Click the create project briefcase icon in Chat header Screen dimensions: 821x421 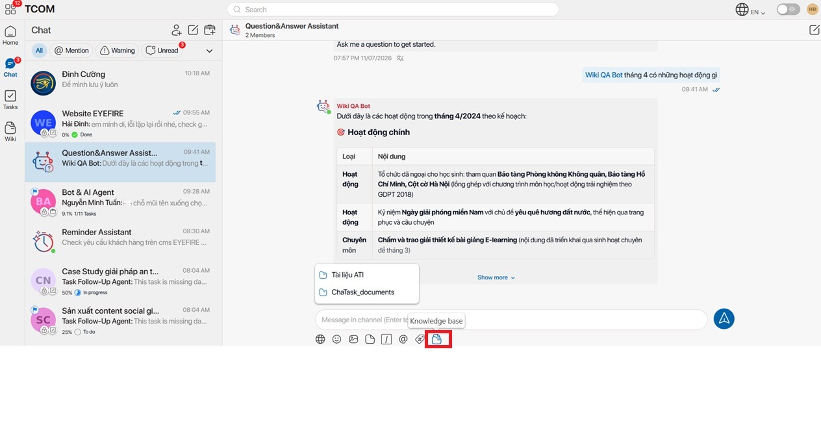point(209,30)
